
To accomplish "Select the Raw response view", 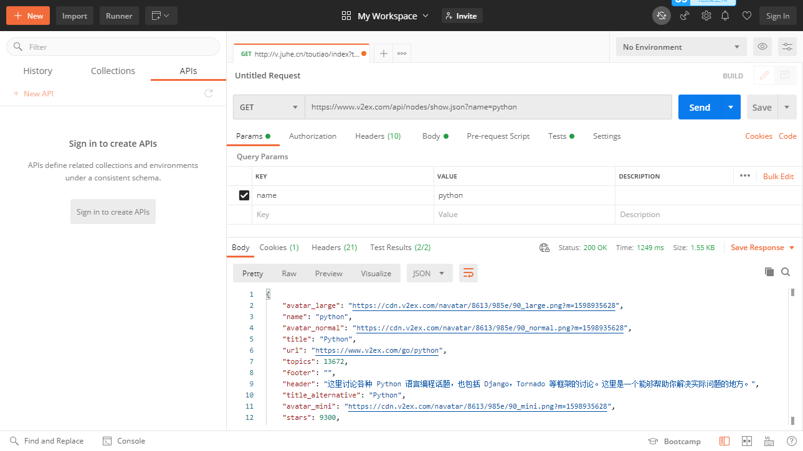I will 289,273.
